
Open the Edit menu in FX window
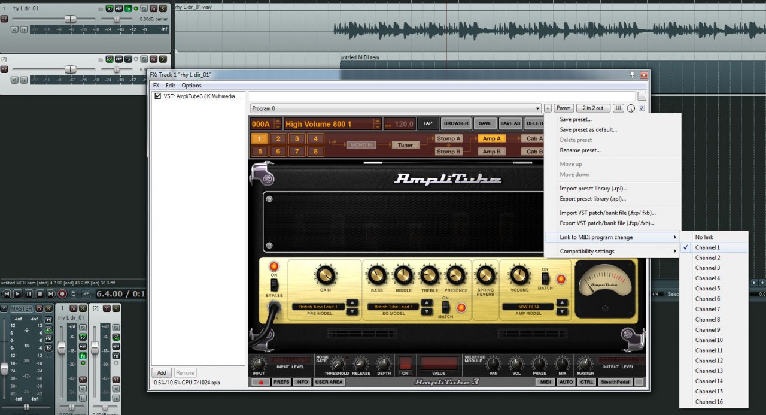(x=171, y=86)
